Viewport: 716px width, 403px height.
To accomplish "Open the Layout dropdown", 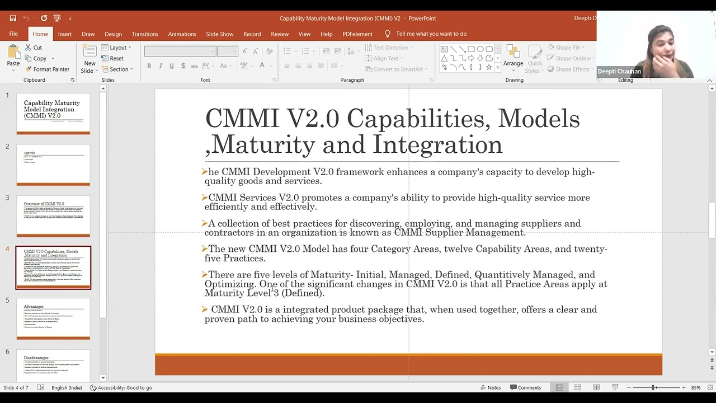I will tap(116, 48).
